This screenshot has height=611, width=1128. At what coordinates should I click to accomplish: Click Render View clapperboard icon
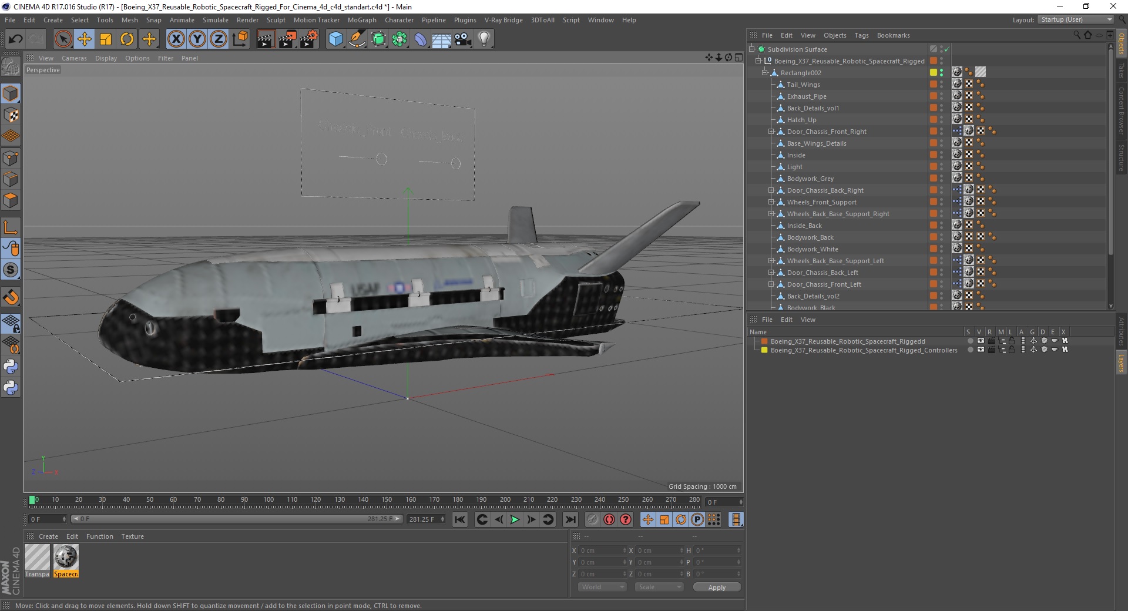click(266, 39)
